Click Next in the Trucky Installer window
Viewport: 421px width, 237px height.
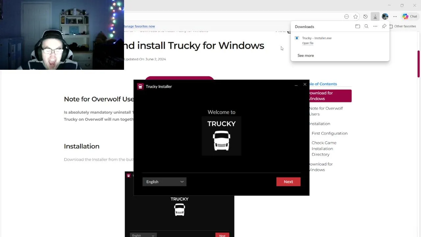coord(288,182)
